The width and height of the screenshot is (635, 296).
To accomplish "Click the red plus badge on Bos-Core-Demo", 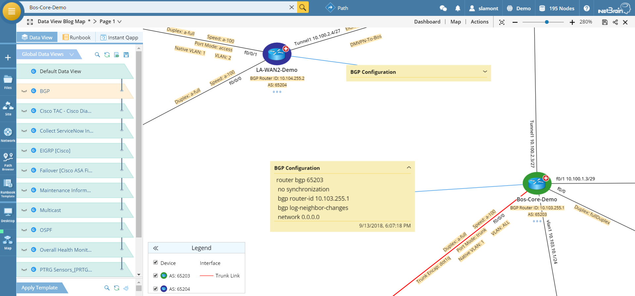I will coord(546,178).
